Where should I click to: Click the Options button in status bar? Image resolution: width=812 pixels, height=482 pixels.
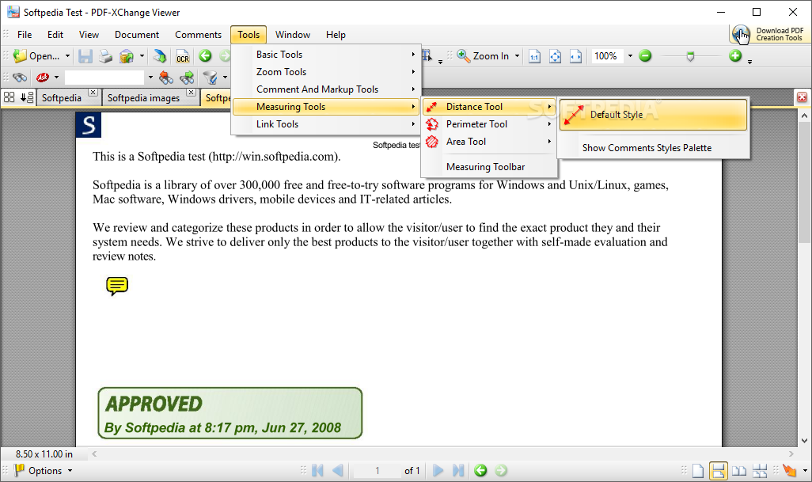click(x=38, y=471)
